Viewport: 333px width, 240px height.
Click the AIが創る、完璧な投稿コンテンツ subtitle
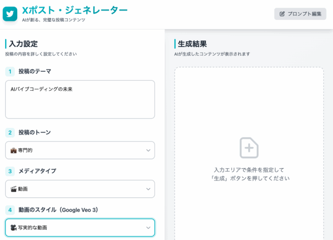[x=54, y=20]
